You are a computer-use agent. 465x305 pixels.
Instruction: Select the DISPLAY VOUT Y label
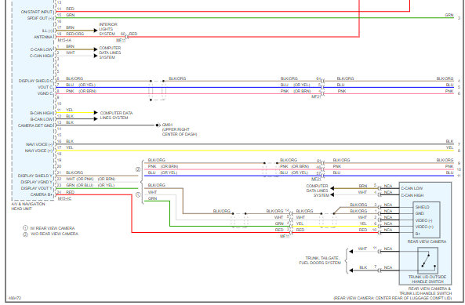coord(36,188)
